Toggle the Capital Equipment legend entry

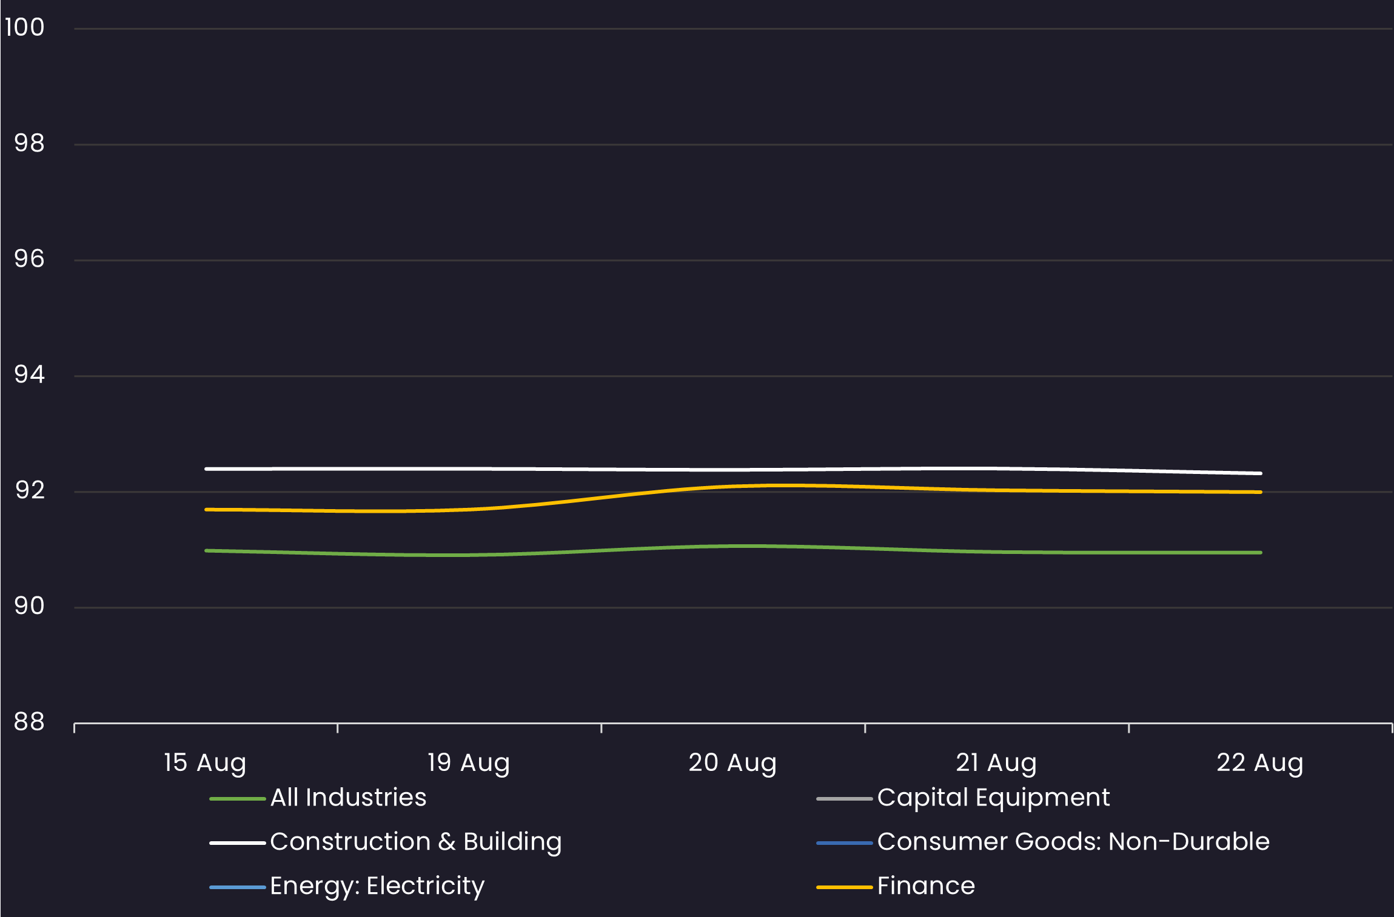click(x=993, y=798)
